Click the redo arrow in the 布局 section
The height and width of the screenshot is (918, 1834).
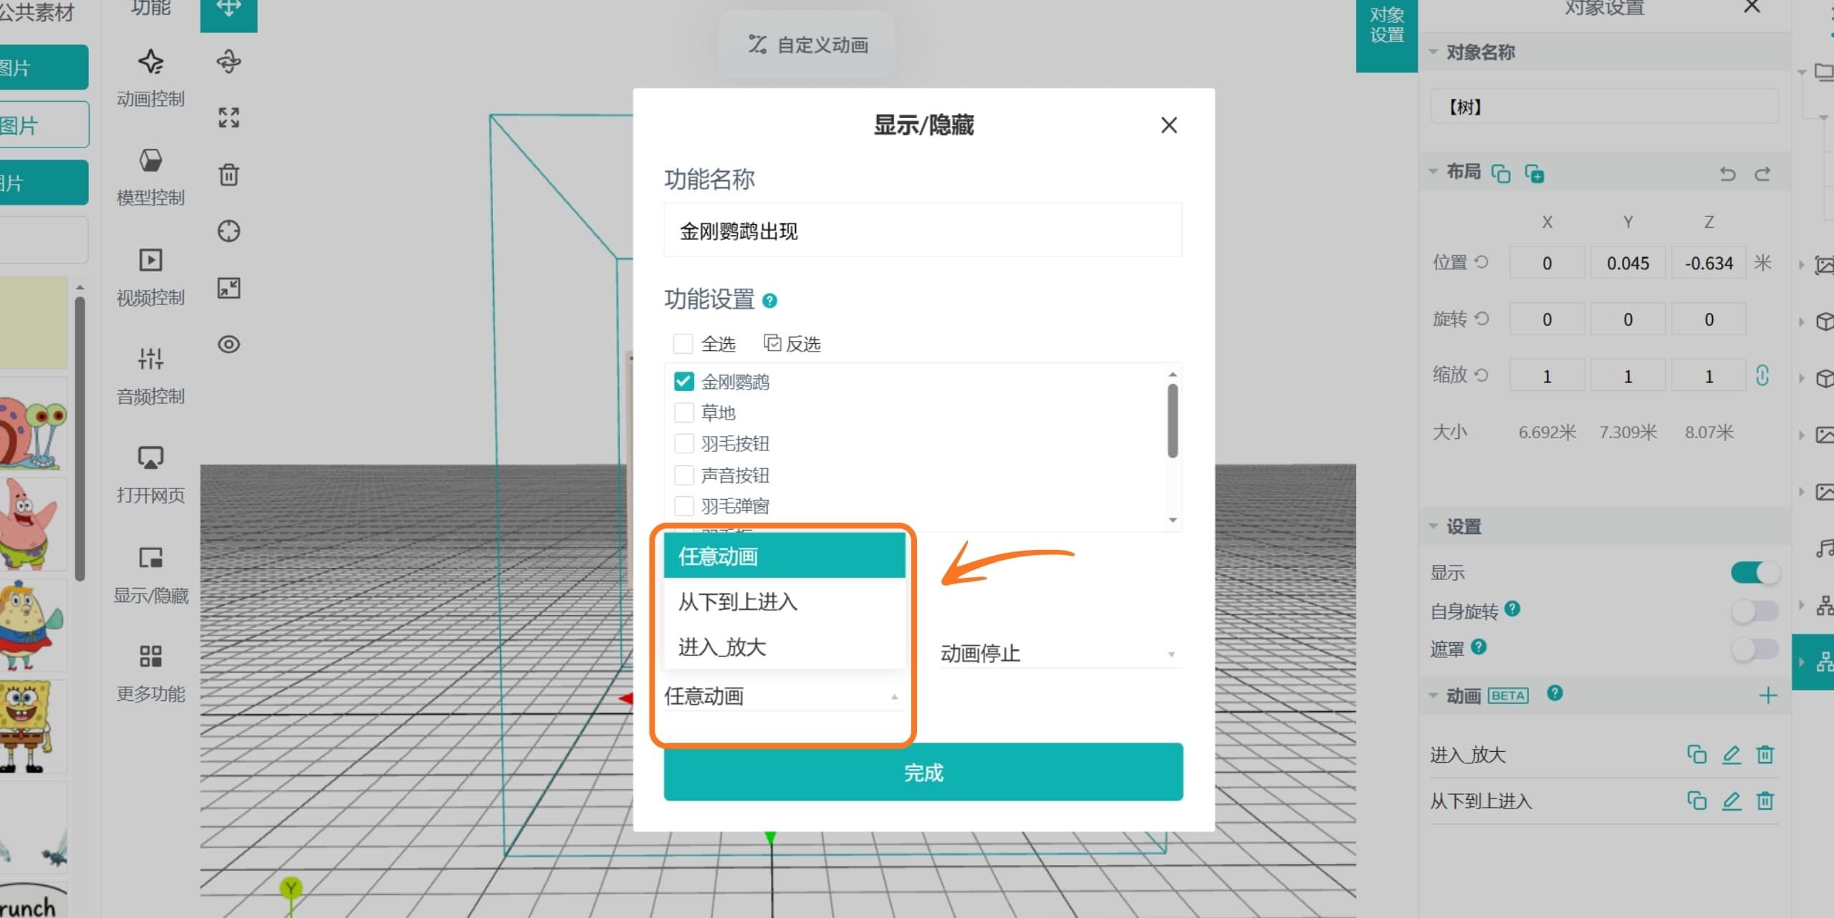click(1762, 174)
